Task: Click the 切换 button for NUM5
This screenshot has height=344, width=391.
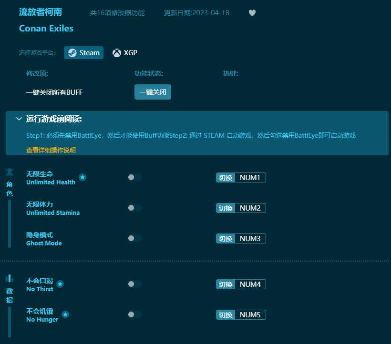Action: pyautogui.click(x=226, y=314)
